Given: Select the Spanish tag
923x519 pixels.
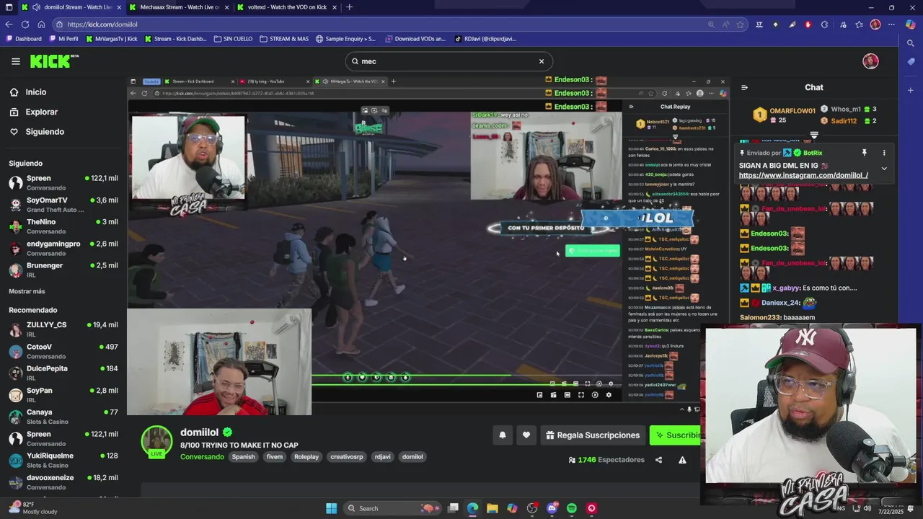Looking at the screenshot, I should pyautogui.click(x=243, y=457).
